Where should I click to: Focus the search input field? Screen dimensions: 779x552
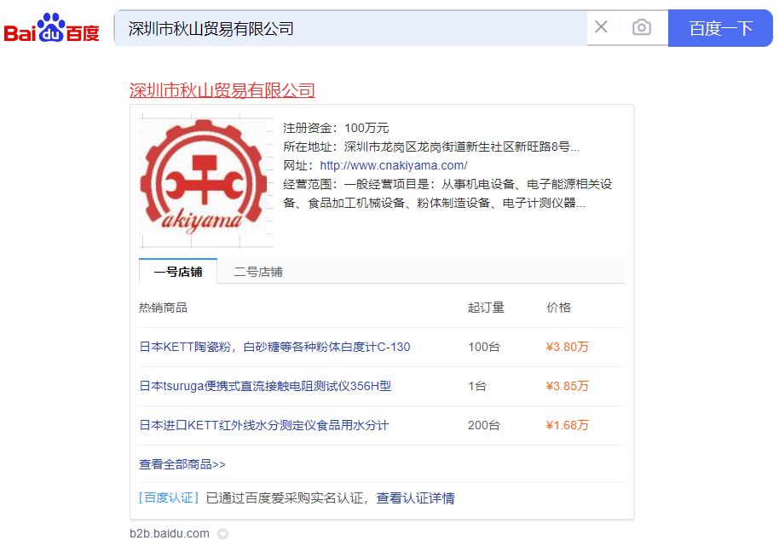coord(349,28)
